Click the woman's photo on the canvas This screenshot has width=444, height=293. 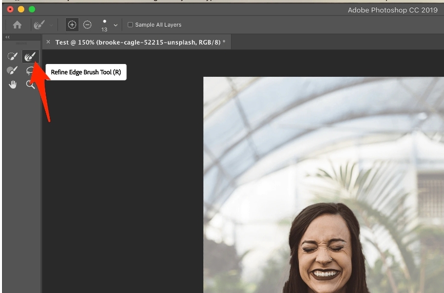point(323,185)
